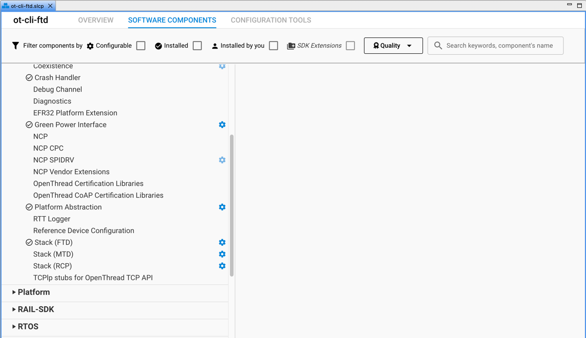Click the Stack (RCP) gear icon
Viewport: 586px width, 338px height.
point(222,266)
